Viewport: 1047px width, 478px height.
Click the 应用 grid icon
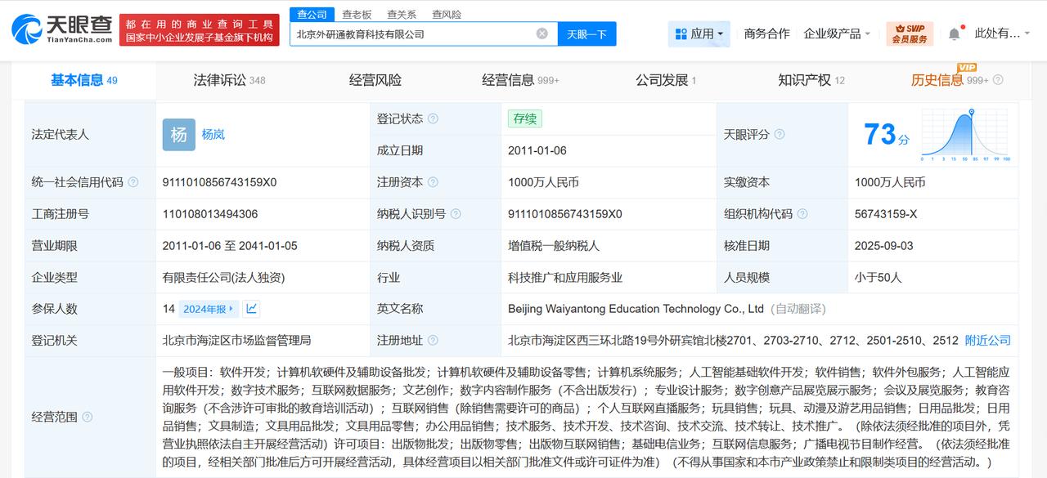pos(681,34)
